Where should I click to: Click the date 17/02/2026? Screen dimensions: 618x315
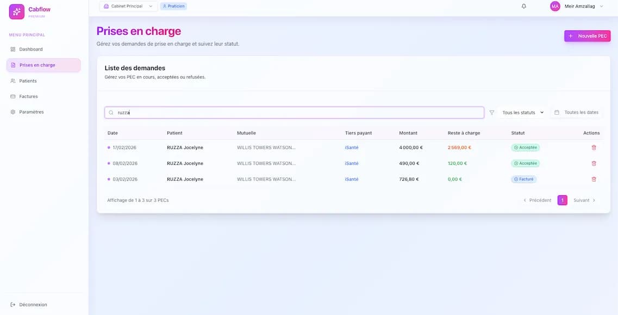click(124, 147)
